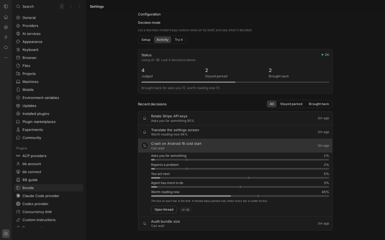Click the judged progress bar in Status card
This screenshot has width=385, height=240.
click(x=235, y=82)
